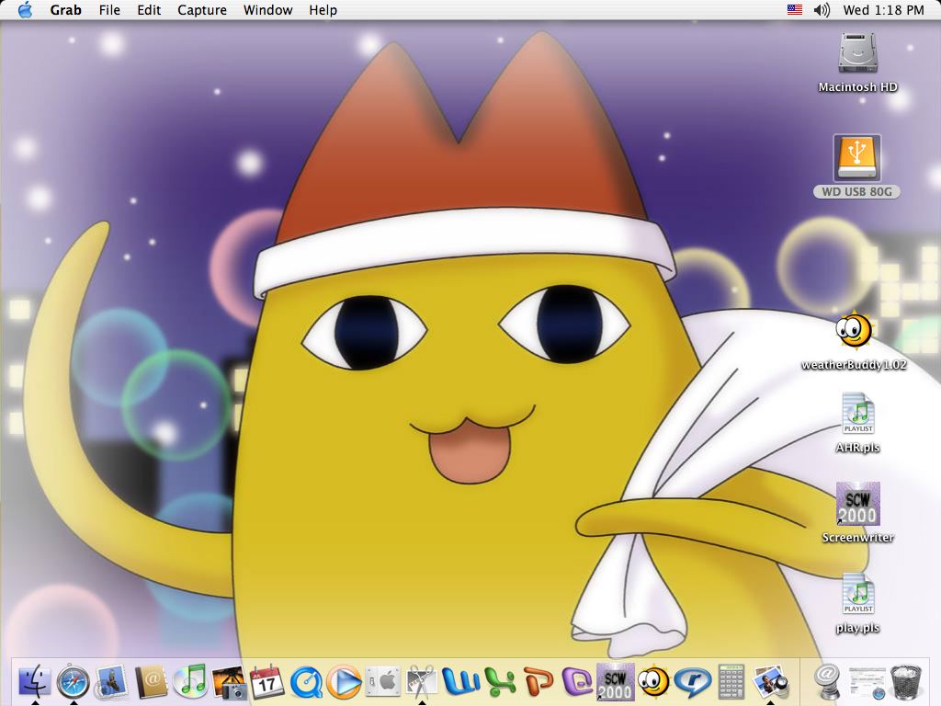This screenshot has height=706, width=941.
Task: Launch Microsoft Excel from dock
Action: [x=500, y=681]
